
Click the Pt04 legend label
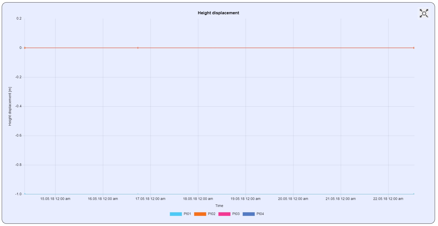260,214
